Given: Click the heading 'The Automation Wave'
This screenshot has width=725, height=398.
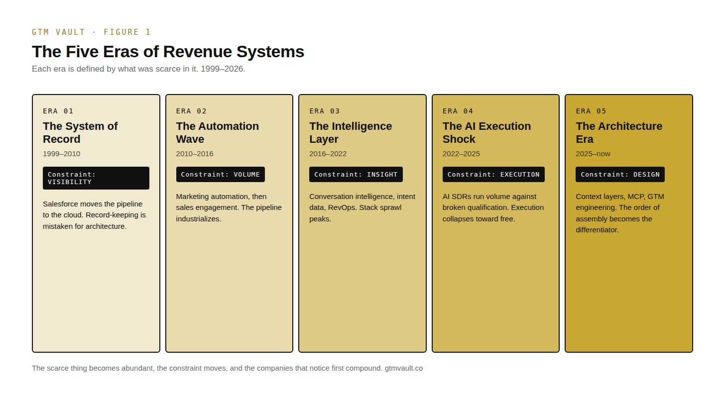Looking at the screenshot, I should (x=218, y=132).
